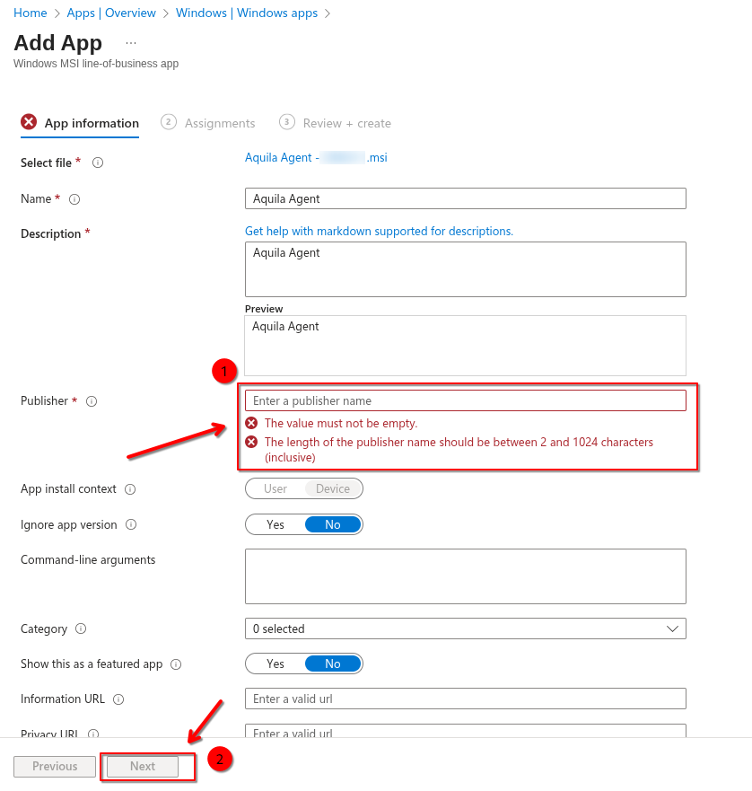
Task: Select No for Ignore app version
Action: point(333,524)
